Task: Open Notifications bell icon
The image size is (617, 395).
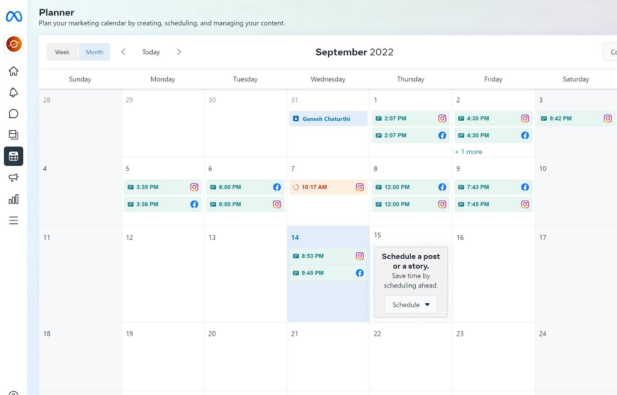Action: point(13,92)
